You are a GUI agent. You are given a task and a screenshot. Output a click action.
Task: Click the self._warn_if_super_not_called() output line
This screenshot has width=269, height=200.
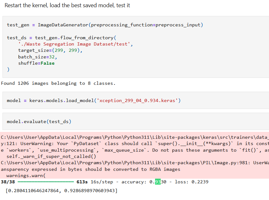[51, 156]
